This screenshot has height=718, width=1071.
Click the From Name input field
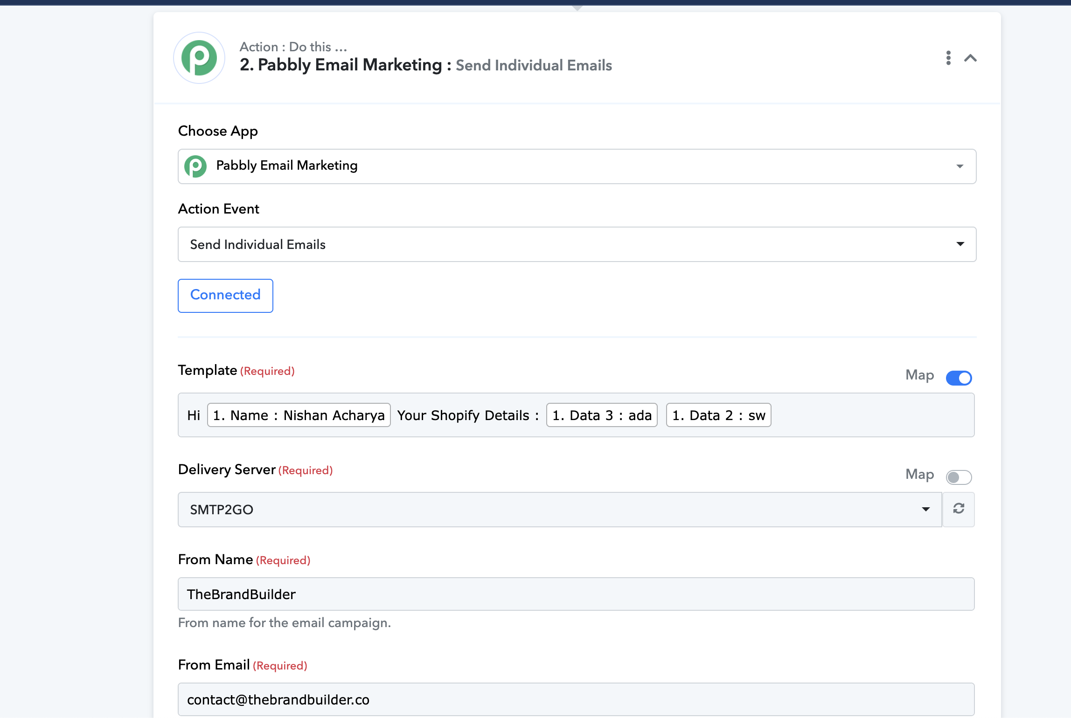pos(576,594)
